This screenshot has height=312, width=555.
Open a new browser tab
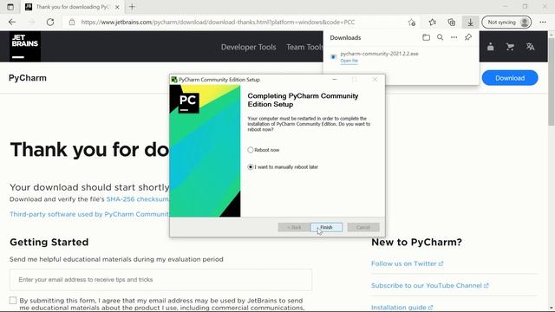[132, 7]
